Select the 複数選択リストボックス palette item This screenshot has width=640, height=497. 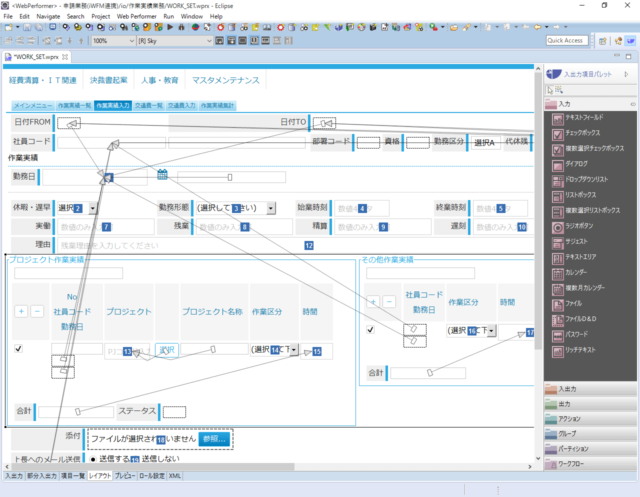point(590,210)
